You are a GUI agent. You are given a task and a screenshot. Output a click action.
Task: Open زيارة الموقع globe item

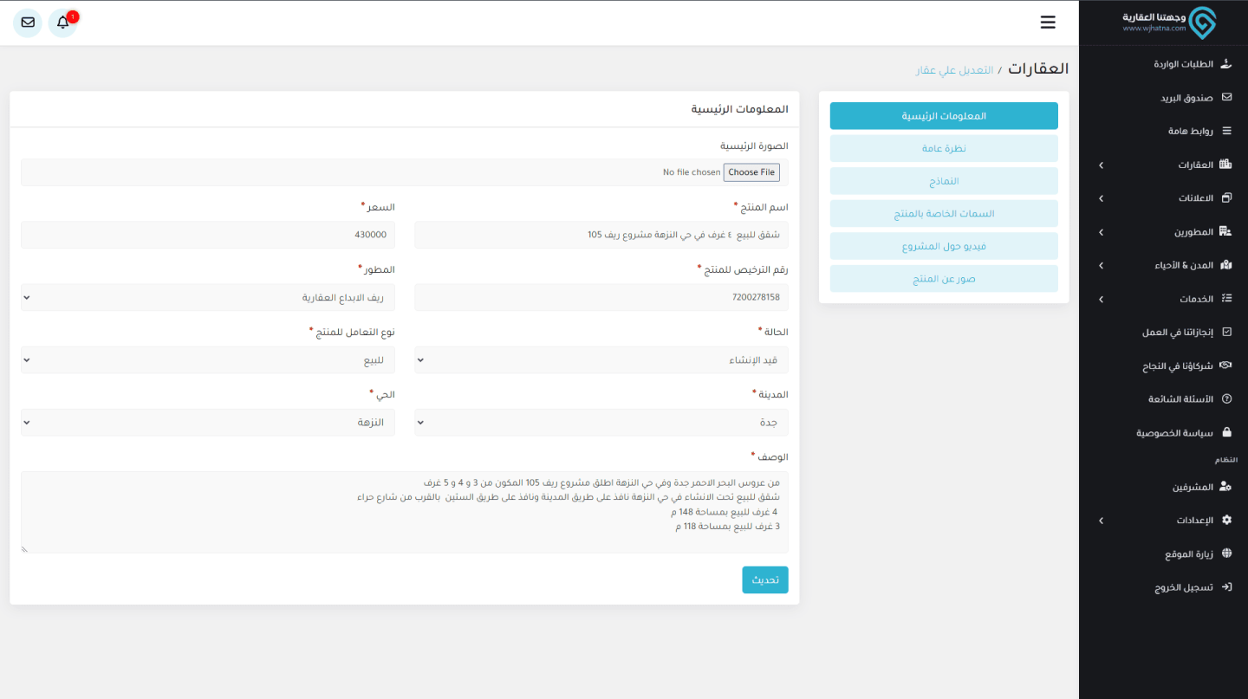coord(1225,553)
